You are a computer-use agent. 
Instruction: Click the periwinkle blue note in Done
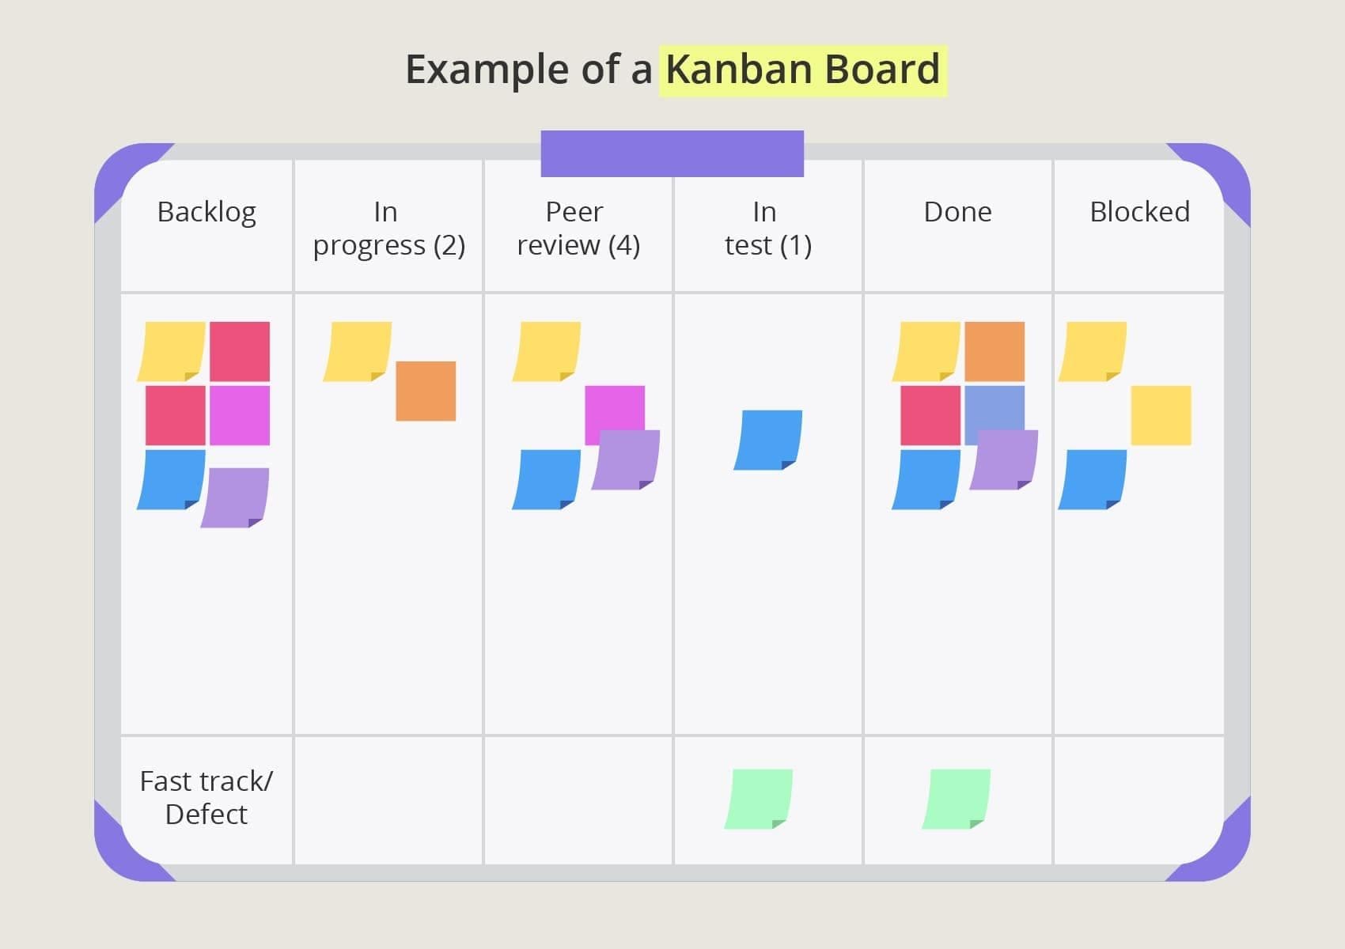(995, 411)
